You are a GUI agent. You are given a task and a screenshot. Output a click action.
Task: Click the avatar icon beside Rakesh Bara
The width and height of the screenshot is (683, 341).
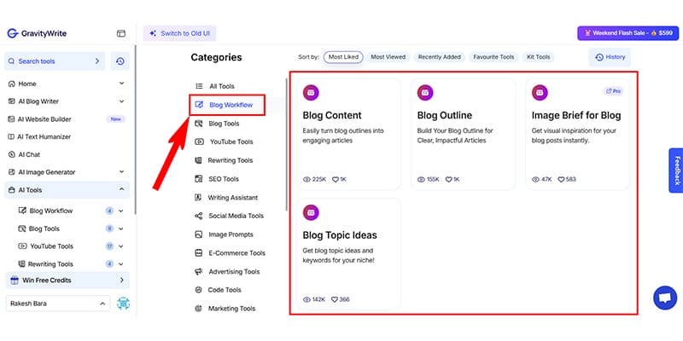point(123,303)
